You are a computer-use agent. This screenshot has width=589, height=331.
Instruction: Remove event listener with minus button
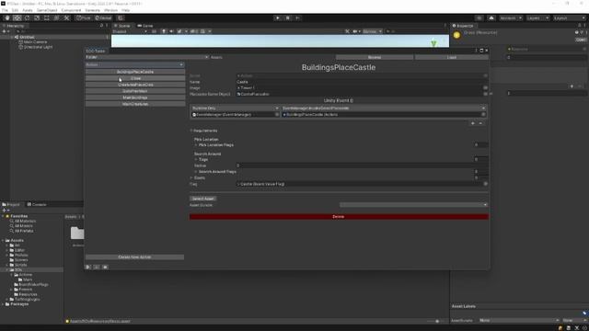click(480, 123)
